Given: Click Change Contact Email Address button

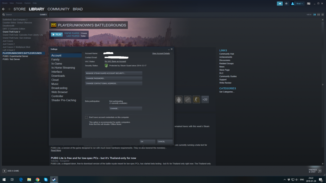Looking at the screenshot, I should click(113, 84).
